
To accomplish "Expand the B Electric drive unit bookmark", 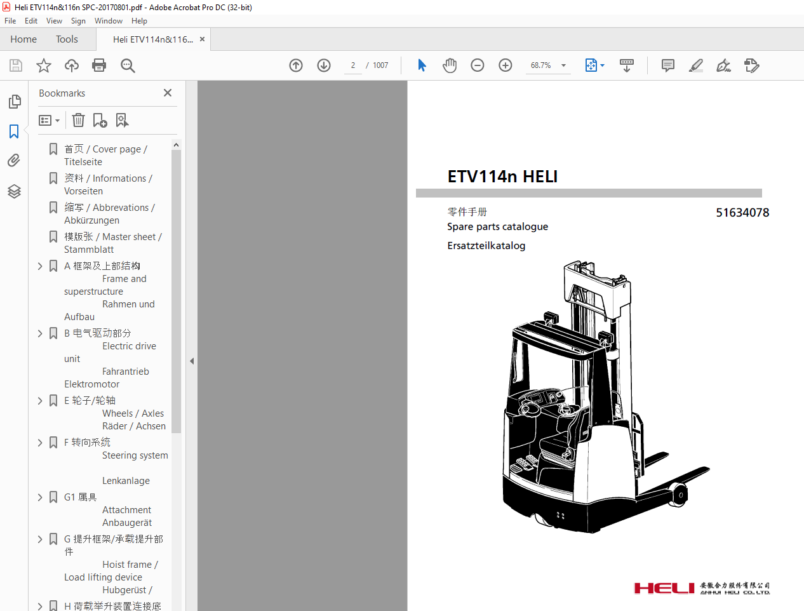I will tap(40, 333).
